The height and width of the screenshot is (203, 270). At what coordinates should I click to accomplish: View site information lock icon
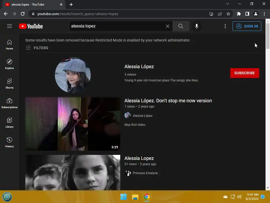33,14
